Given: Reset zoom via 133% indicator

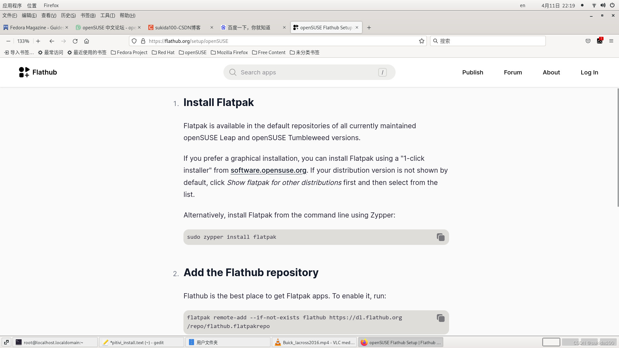Looking at the screenshot, I should (23, 41).
